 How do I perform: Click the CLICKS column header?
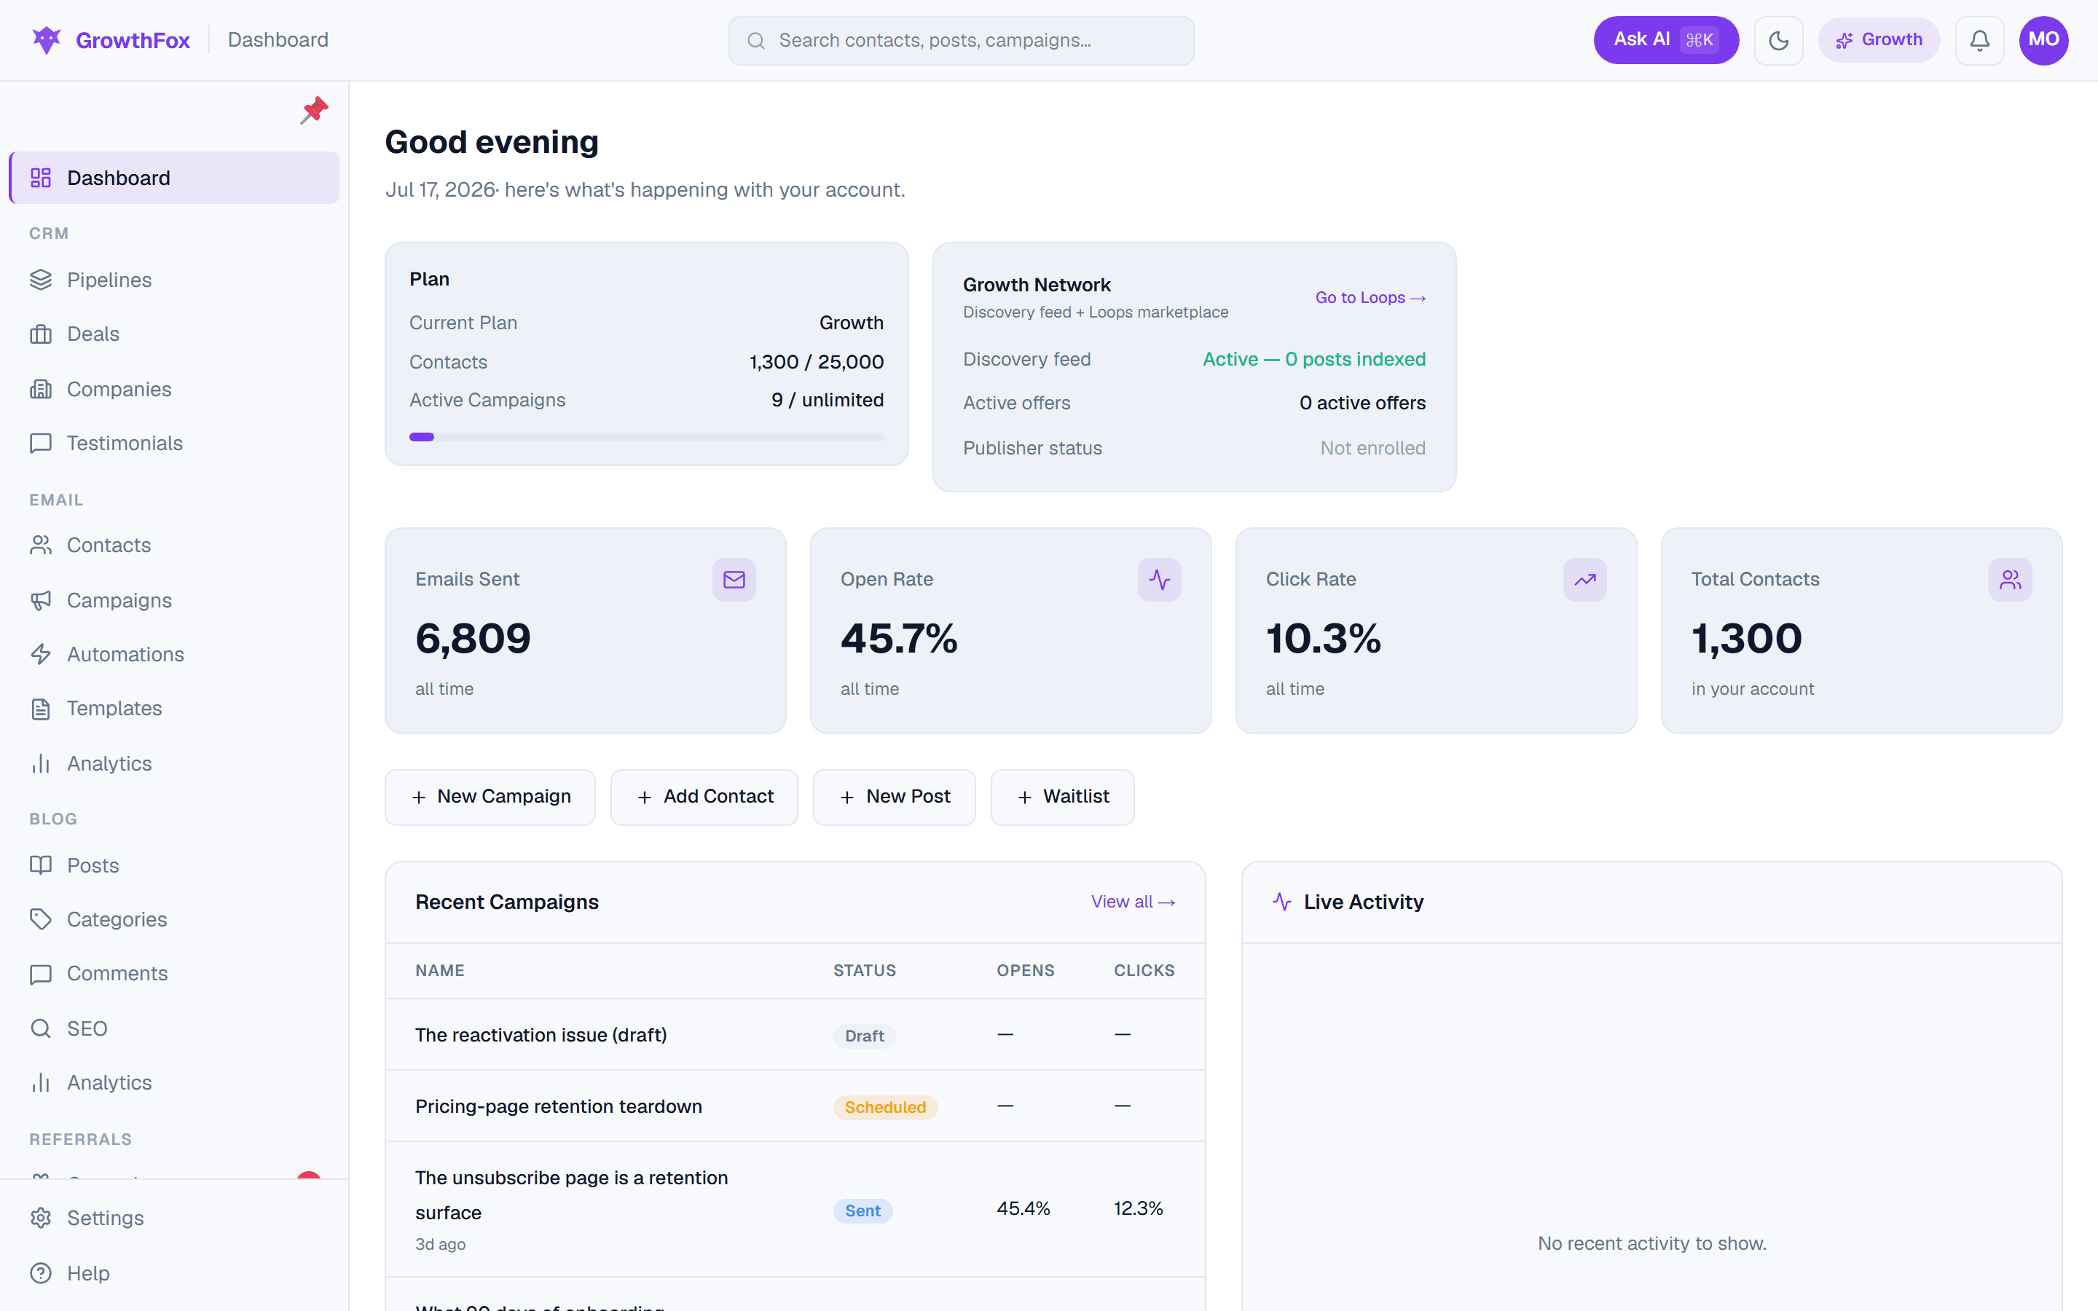(x=1144, y=970)
